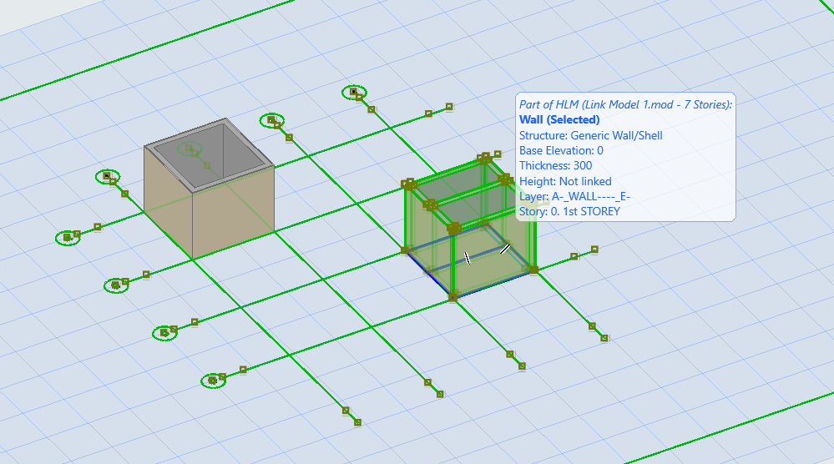
Task: Click the bottommost circled grid marker
Action: click(213, 381)
